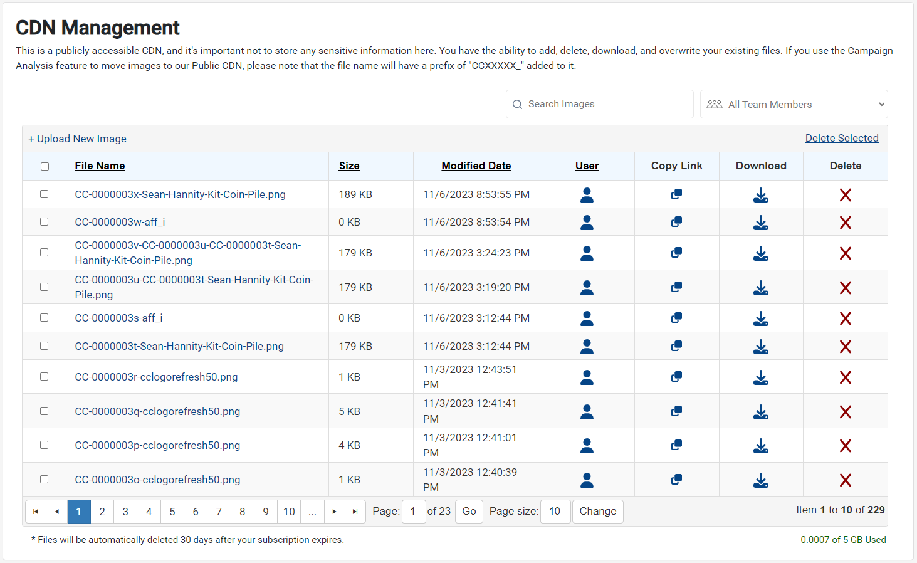Download CC-0000003o-cclogorefresh50.png
917x563 pixels.
[761, 480]
